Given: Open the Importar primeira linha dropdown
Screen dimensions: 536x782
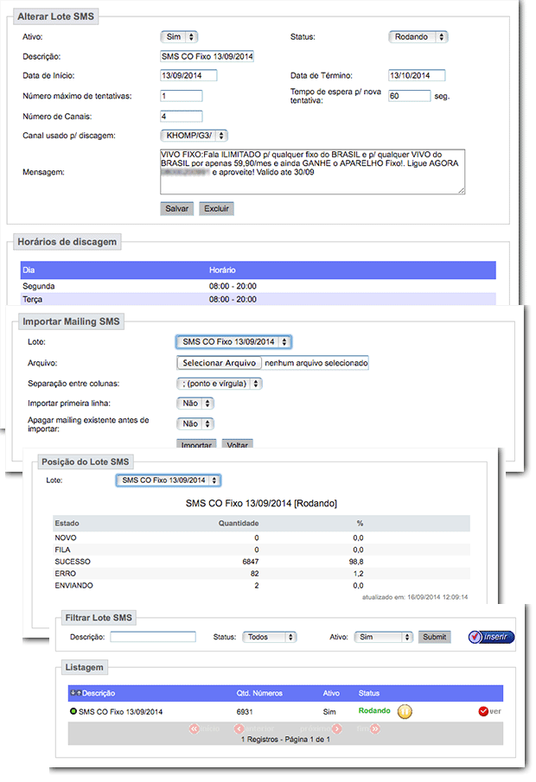Looking at the screenshot, I should 195,403.
